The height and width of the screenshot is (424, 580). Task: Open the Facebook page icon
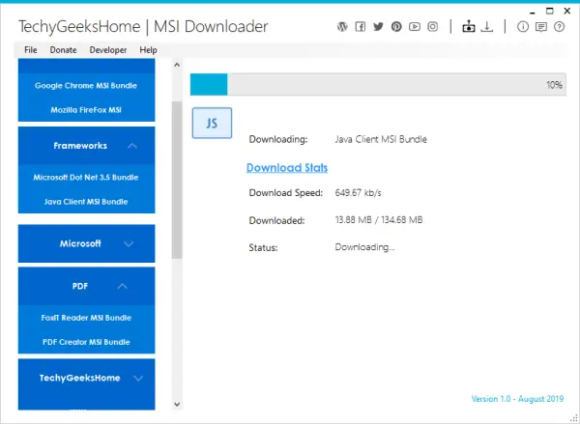361,27
